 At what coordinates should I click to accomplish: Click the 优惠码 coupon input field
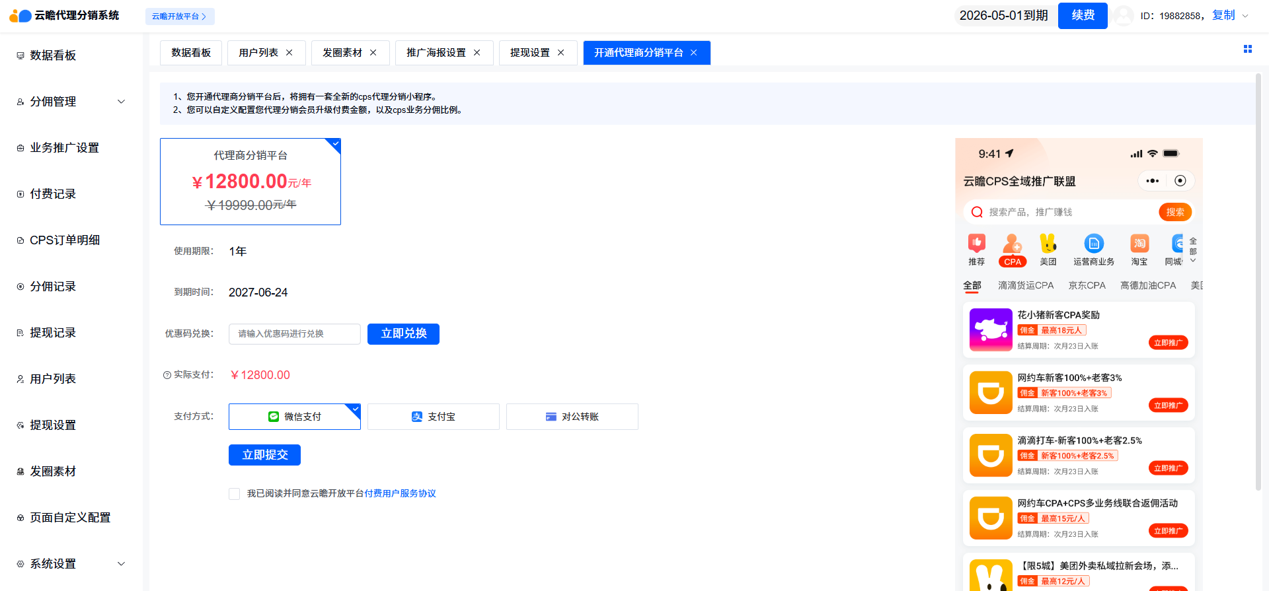[295, 334]
